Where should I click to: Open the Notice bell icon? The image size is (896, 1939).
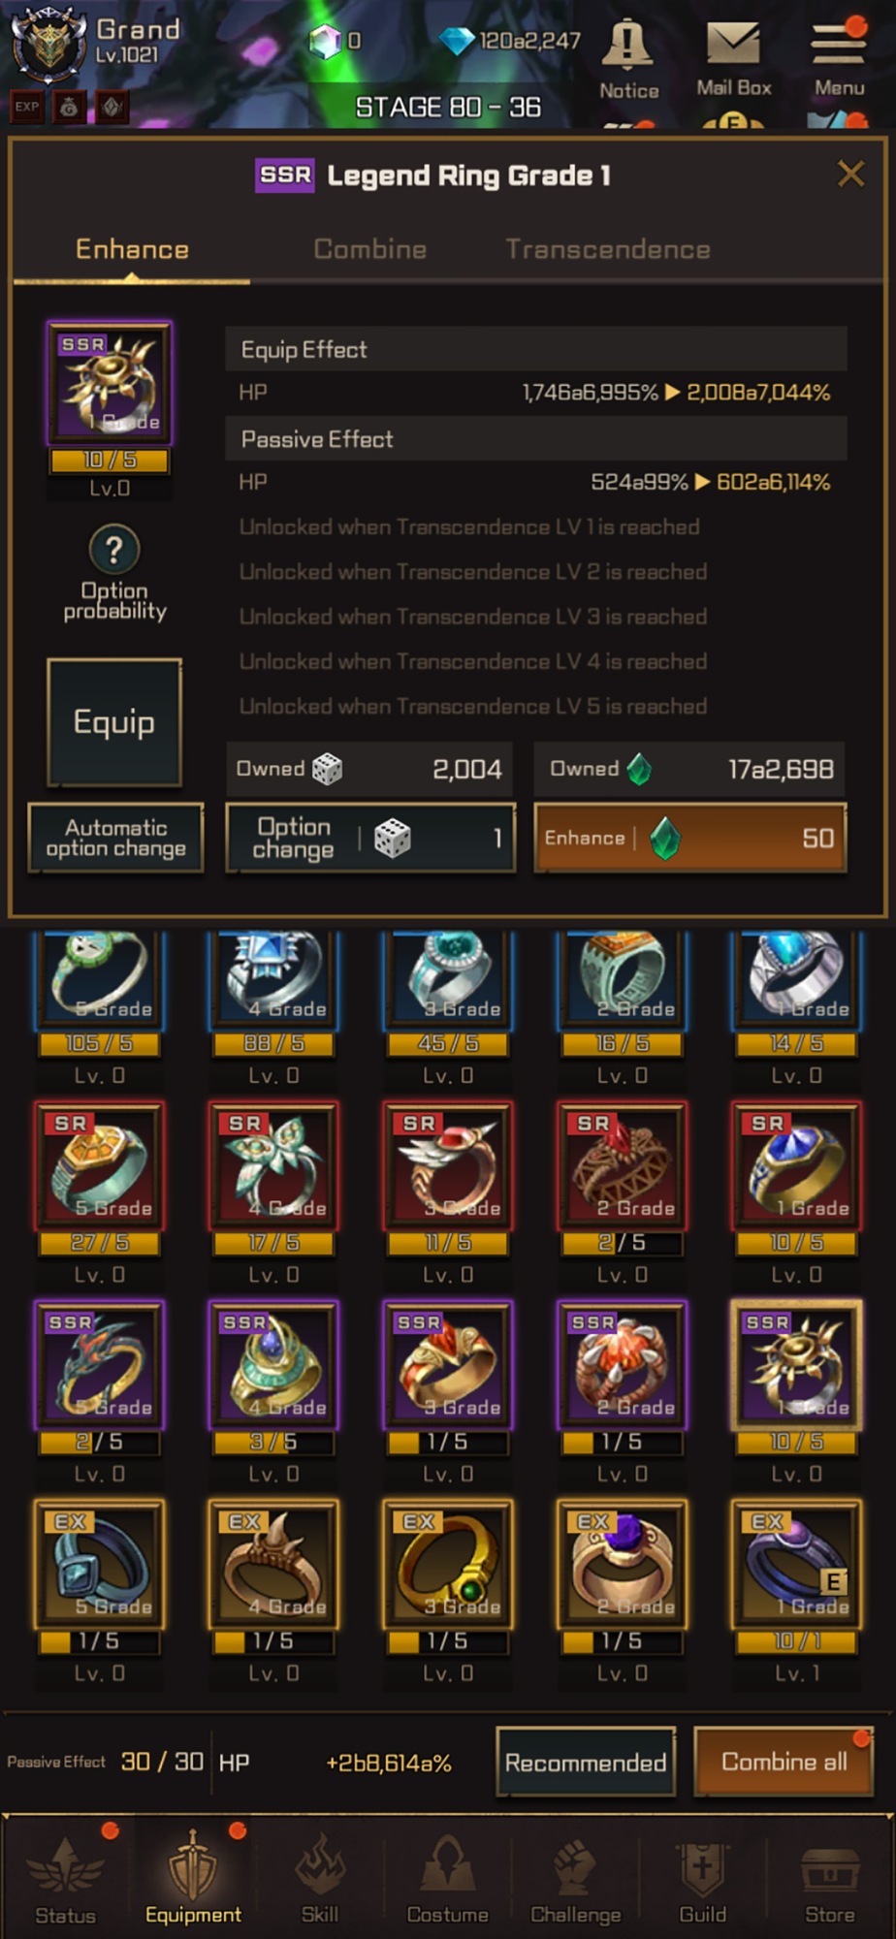628,45
